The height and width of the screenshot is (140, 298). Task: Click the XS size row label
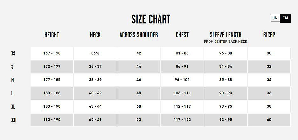(13, 54)
